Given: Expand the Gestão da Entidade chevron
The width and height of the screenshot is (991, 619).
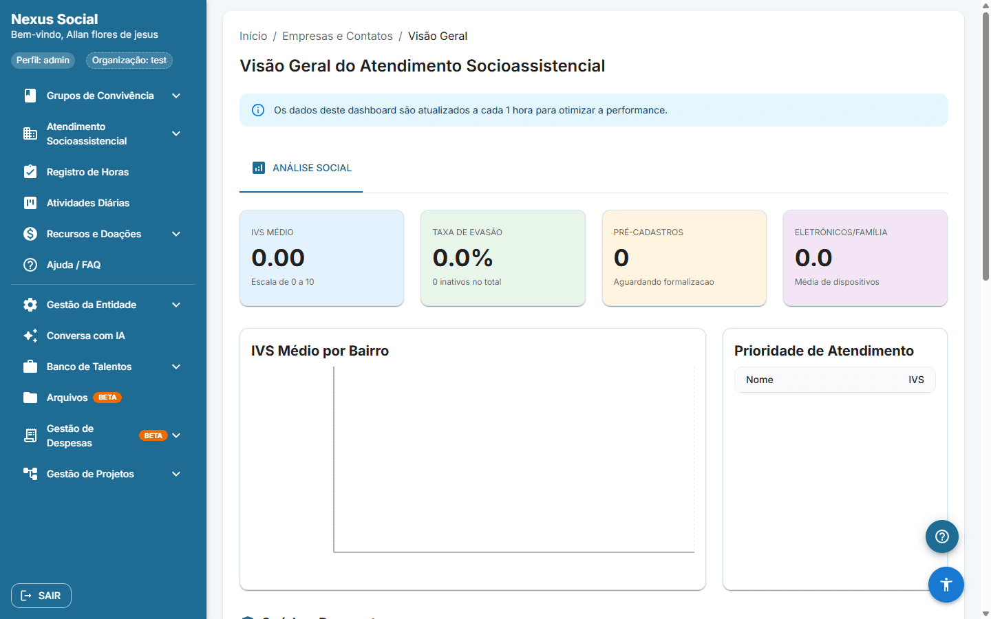Looking at the screenshot, I should click(176, 305).
